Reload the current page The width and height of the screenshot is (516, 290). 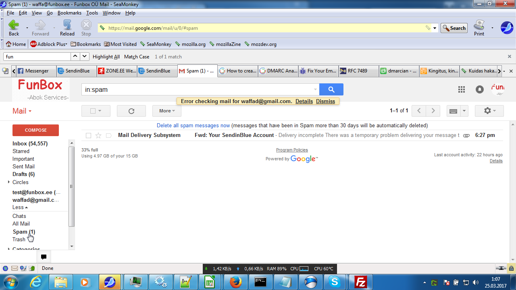point(67,28)
